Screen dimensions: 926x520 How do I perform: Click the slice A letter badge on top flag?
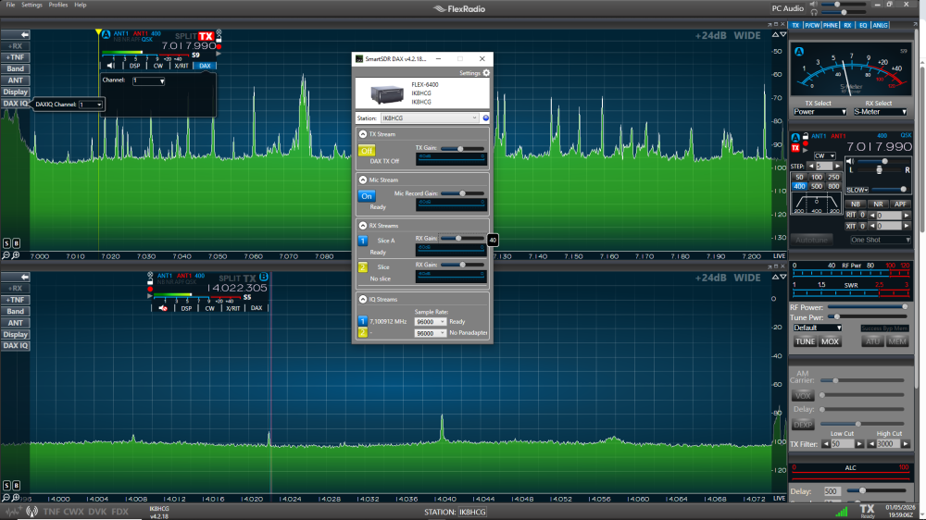click(106, 34)
